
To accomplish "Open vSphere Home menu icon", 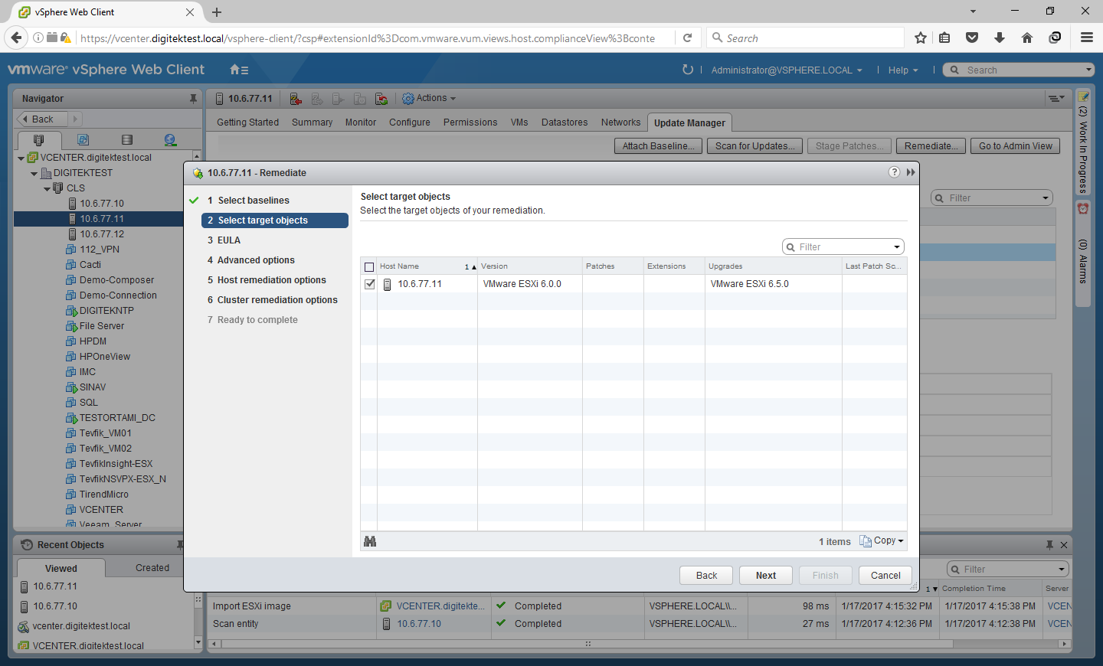I will (239, 70).
